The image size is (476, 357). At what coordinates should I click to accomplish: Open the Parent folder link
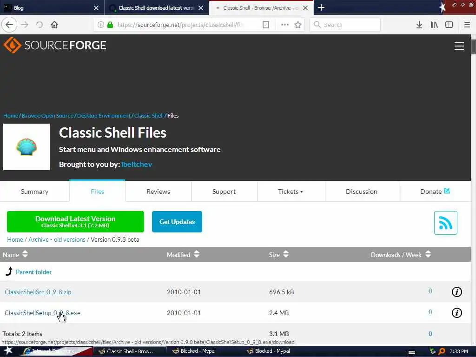coord(33,272)
